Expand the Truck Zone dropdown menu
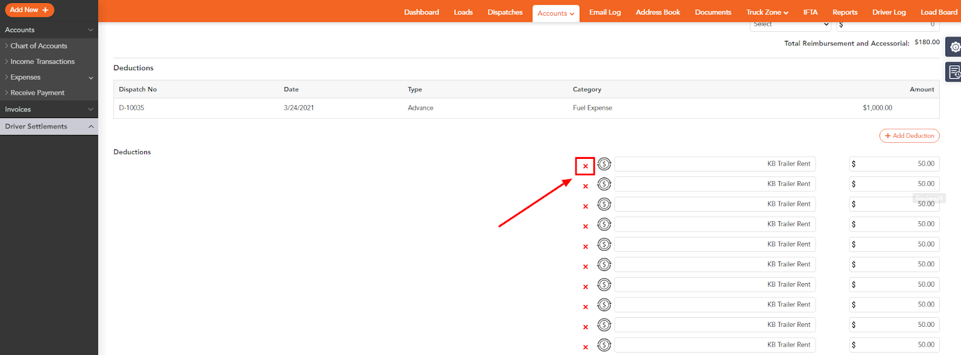This screenshot has width=961, height=355. [x=767, y=13]
